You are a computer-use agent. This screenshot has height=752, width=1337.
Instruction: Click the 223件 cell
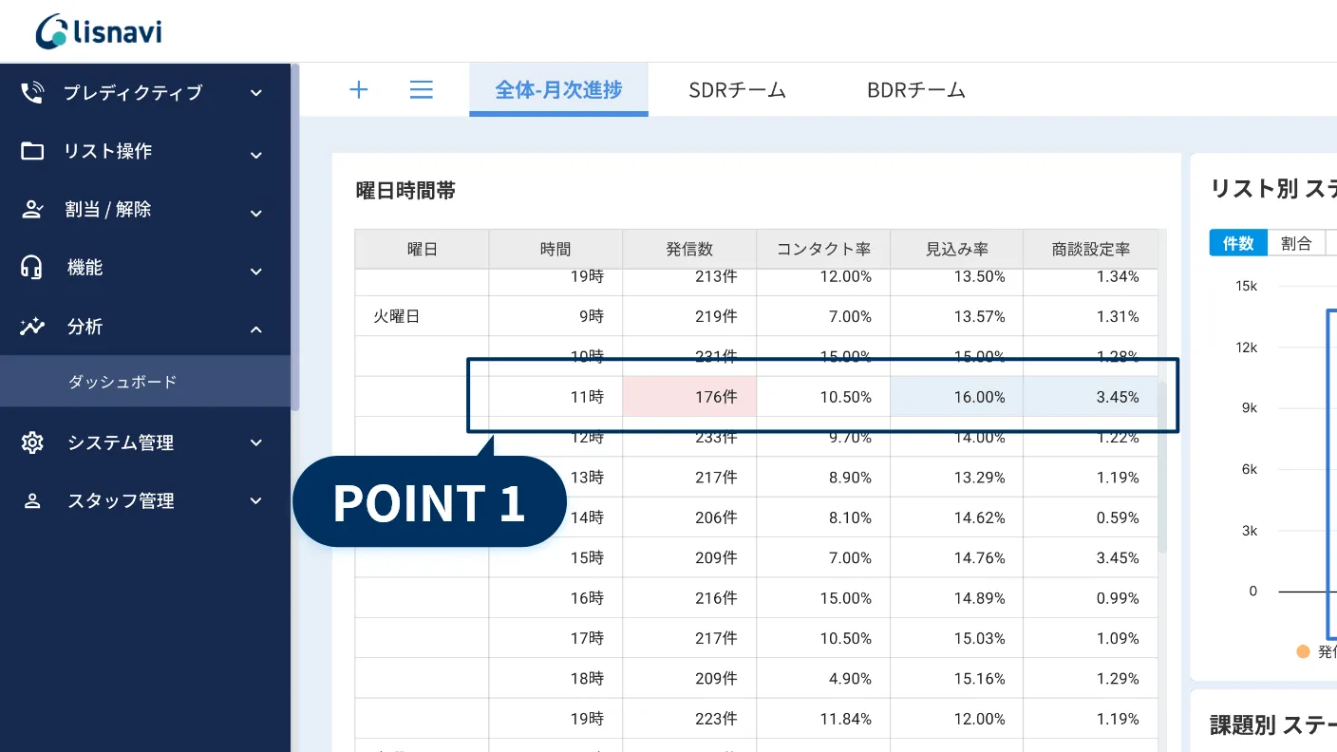coord(689,719)
